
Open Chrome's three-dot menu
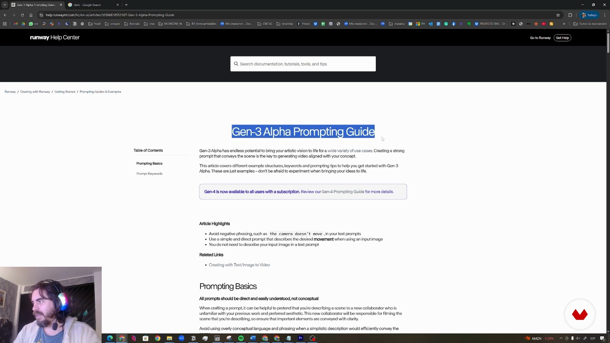point(605,15)
